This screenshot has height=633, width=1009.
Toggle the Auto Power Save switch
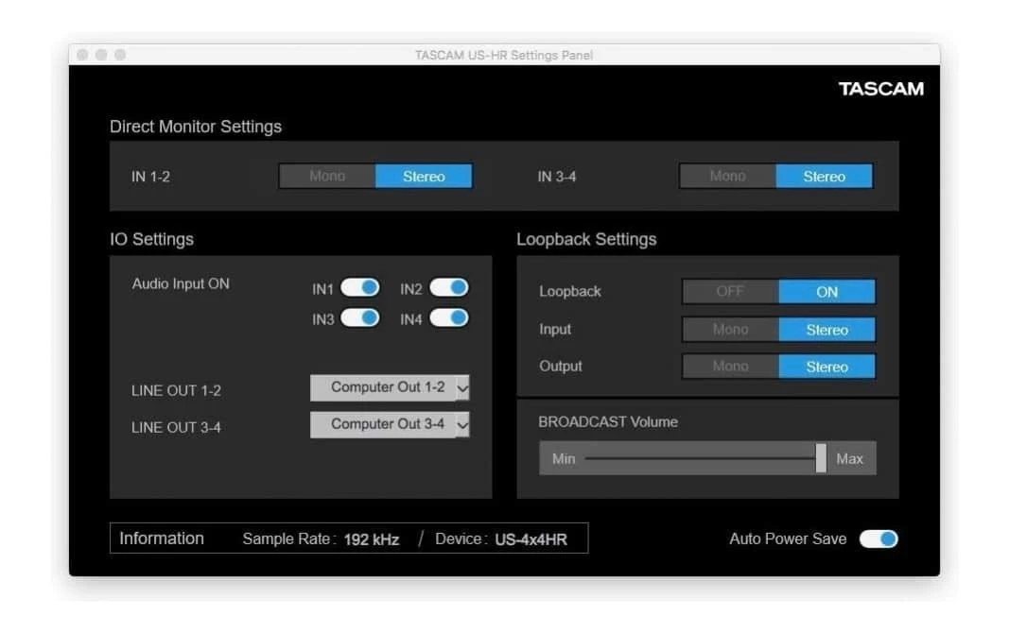coord(878,539)
